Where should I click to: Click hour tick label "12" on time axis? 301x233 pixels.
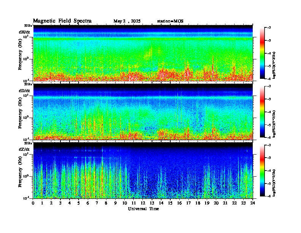(x=143, y=203)
